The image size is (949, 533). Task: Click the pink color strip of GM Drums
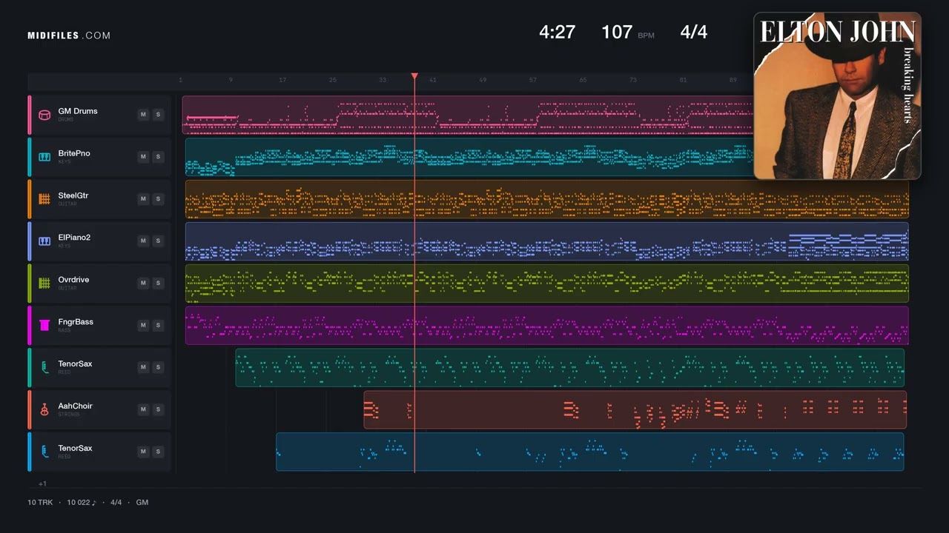click(30, 115)
